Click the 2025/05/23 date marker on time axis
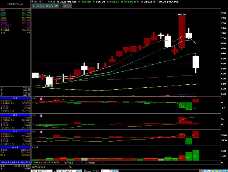The width and height of the screenshot is (228, 172). [39, 167]
